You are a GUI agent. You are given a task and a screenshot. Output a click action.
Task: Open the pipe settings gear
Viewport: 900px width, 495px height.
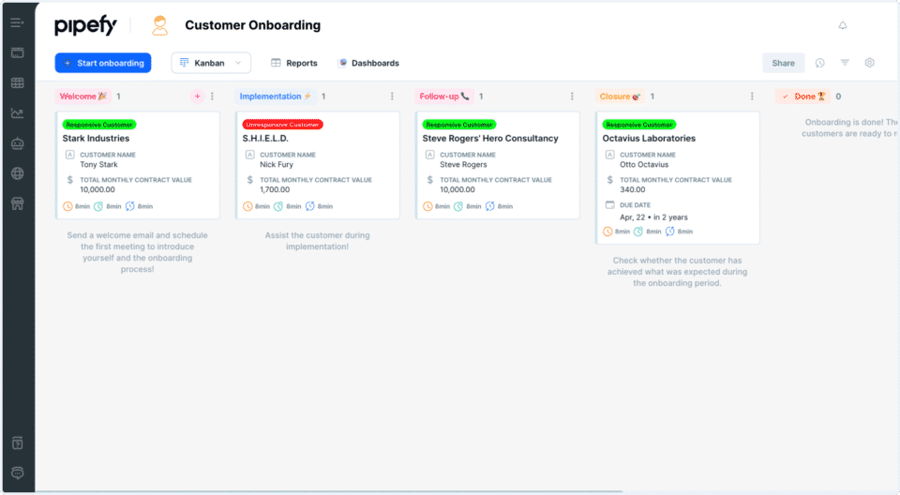(x=870, y=63)
